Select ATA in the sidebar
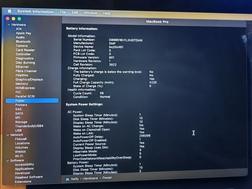Screen dimensions: 252x189 pos(19,29)
